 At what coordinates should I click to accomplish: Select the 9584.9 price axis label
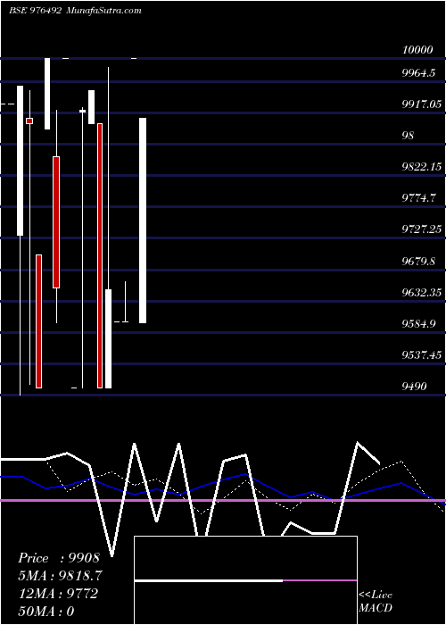pyautogui.click(x=418, y=323)
